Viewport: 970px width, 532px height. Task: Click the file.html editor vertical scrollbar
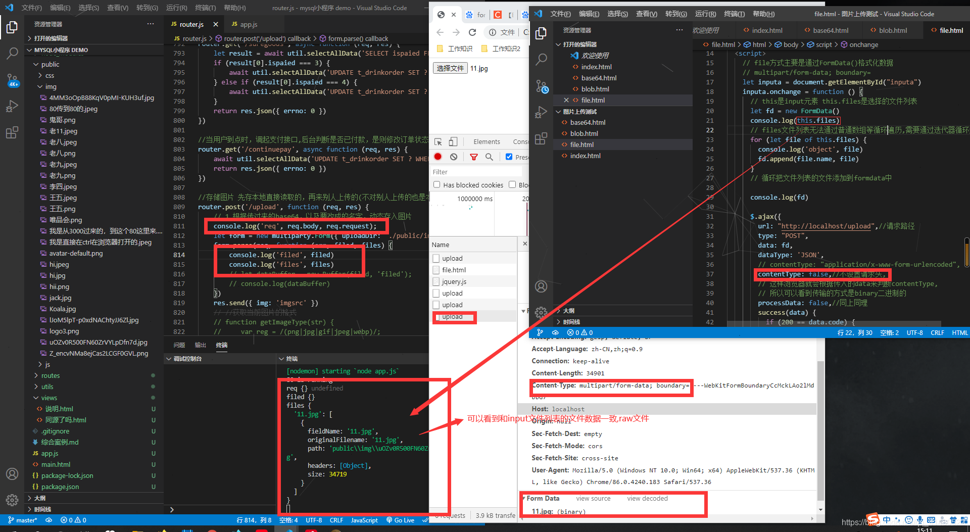pyautogui.click(x=966, y=251)
